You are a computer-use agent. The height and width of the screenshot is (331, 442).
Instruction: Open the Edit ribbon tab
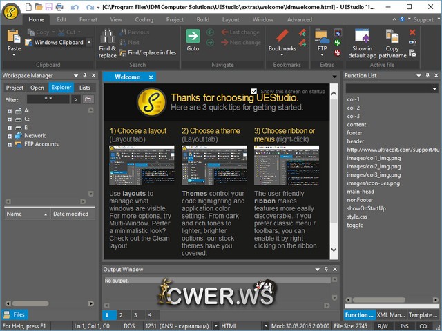tap(61, 19)
